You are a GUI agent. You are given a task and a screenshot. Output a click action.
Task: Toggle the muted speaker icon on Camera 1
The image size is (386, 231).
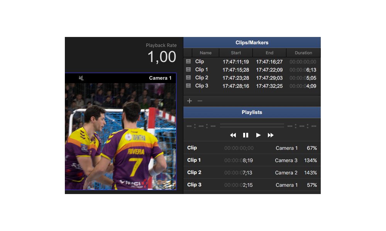pyautogui.click(x=81, y=78)
